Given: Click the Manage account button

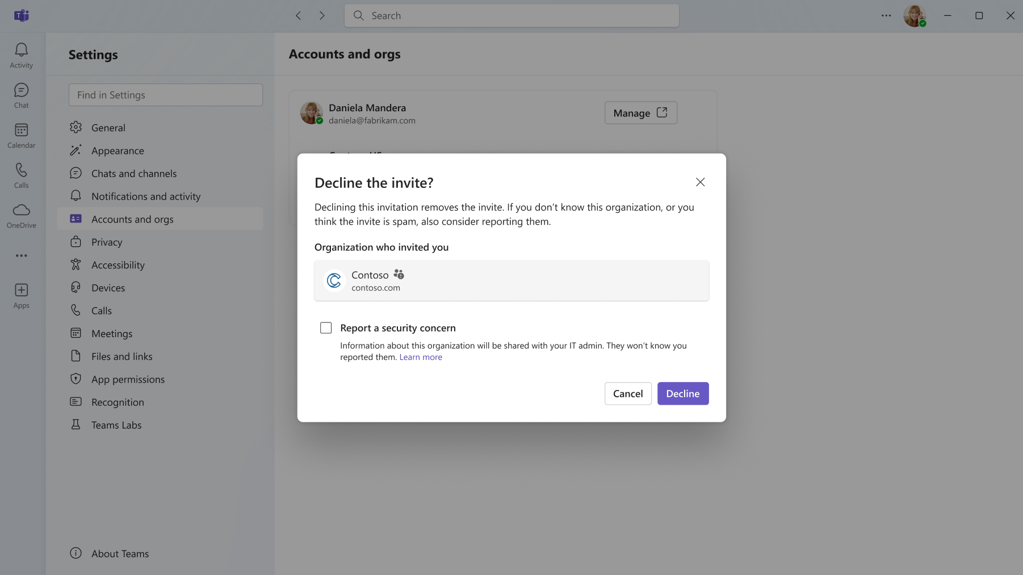Looking at the screenshot, I should (x=641, y=113).
